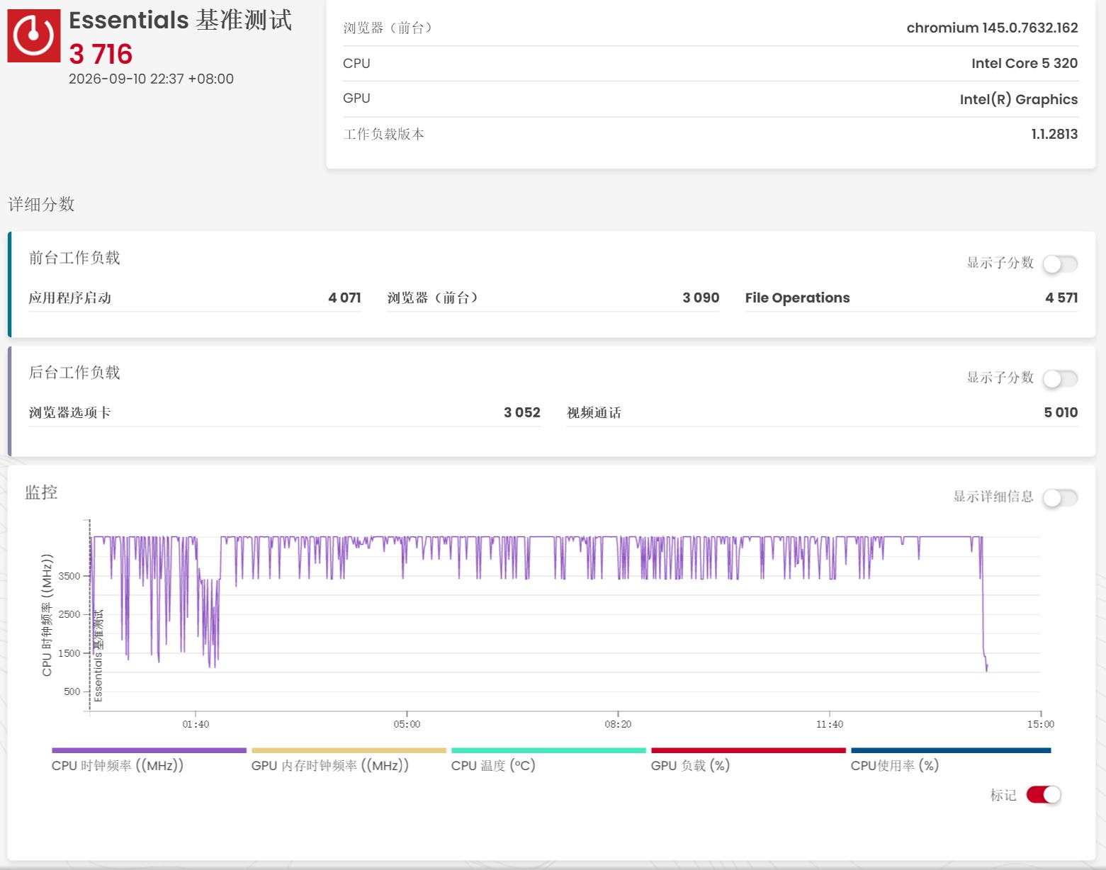Click the 应用程序启动 score 4 071
Screen dimensions: 1106x870
coord(344,298)
